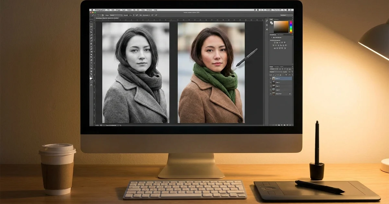389x204 pixels.
Task: Select the Move tool atop the left toolbar
Action: [x=91, y=21]
